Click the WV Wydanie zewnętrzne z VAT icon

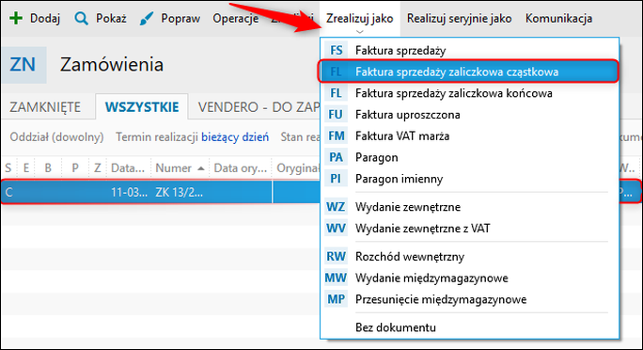[337, 228]
